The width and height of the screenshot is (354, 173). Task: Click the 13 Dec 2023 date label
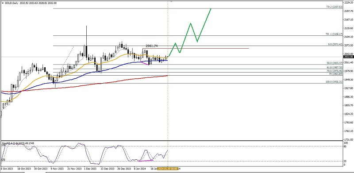pyautogui.click(x=108, y=169)
